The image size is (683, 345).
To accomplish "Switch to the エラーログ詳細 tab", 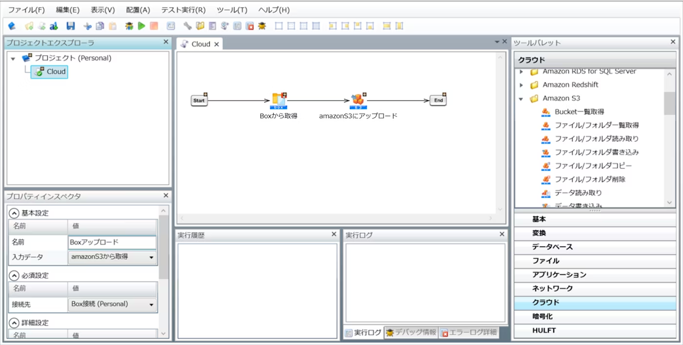I will coord(469,332).
